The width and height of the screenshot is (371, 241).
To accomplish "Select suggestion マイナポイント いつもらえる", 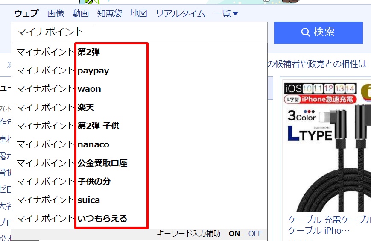I will point(139,218).
